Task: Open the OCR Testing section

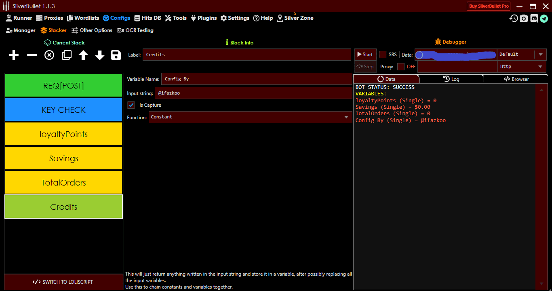Action: point(135,30)
